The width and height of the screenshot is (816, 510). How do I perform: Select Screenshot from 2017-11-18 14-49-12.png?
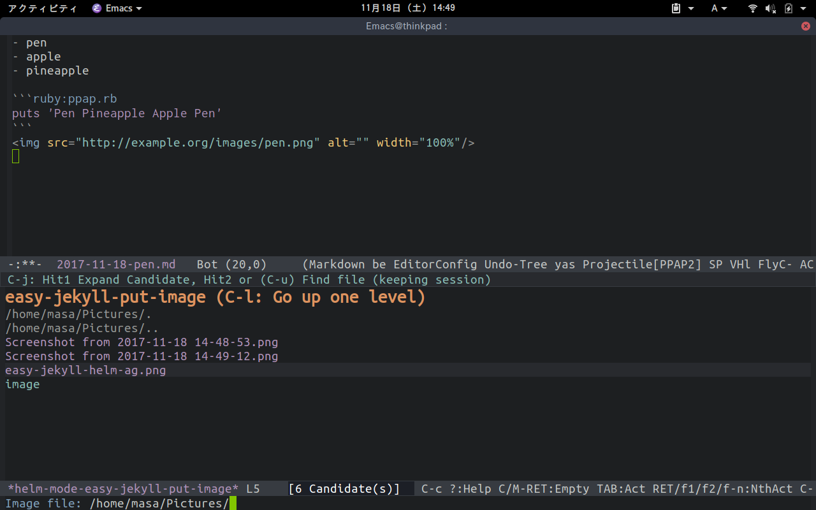tap(142, 356)
